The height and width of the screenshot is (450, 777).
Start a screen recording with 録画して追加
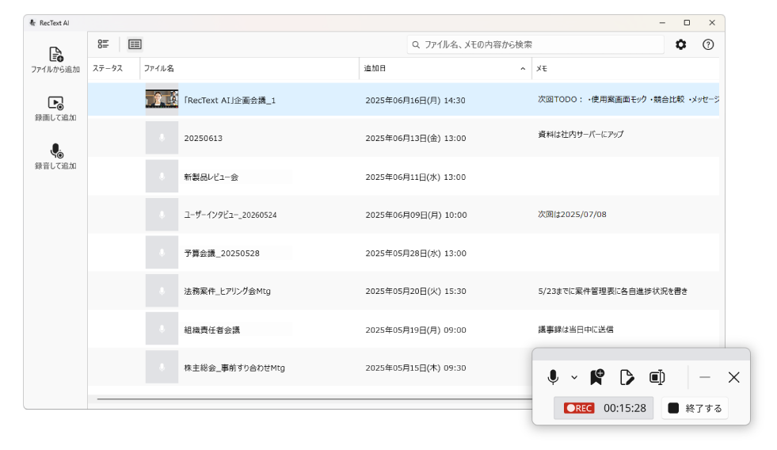coord(55,102)
